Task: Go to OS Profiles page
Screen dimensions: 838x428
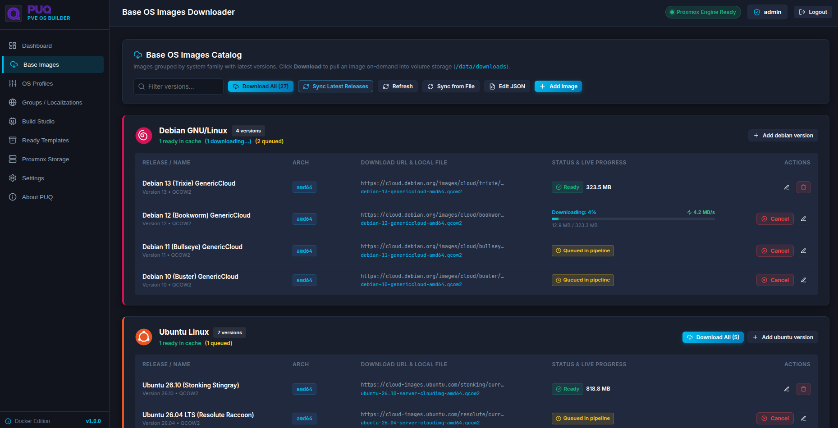Action: [53, 83]
